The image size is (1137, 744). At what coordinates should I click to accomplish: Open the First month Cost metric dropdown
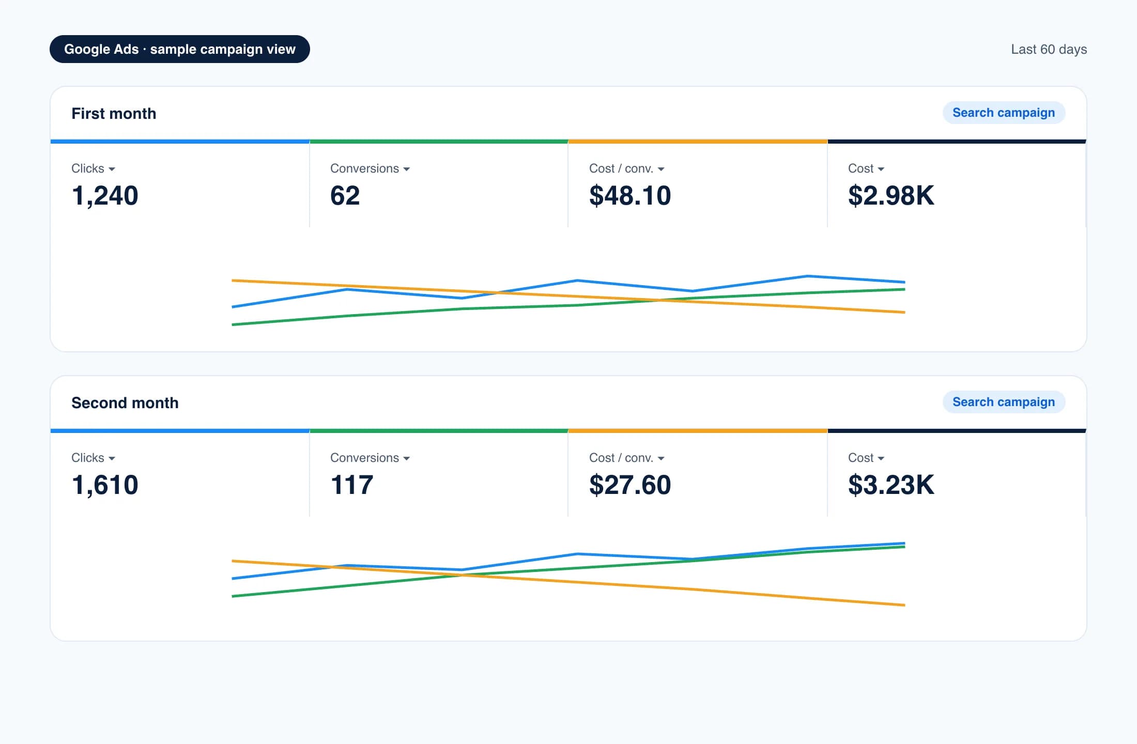pyautogui.click(x=866, y=168)
